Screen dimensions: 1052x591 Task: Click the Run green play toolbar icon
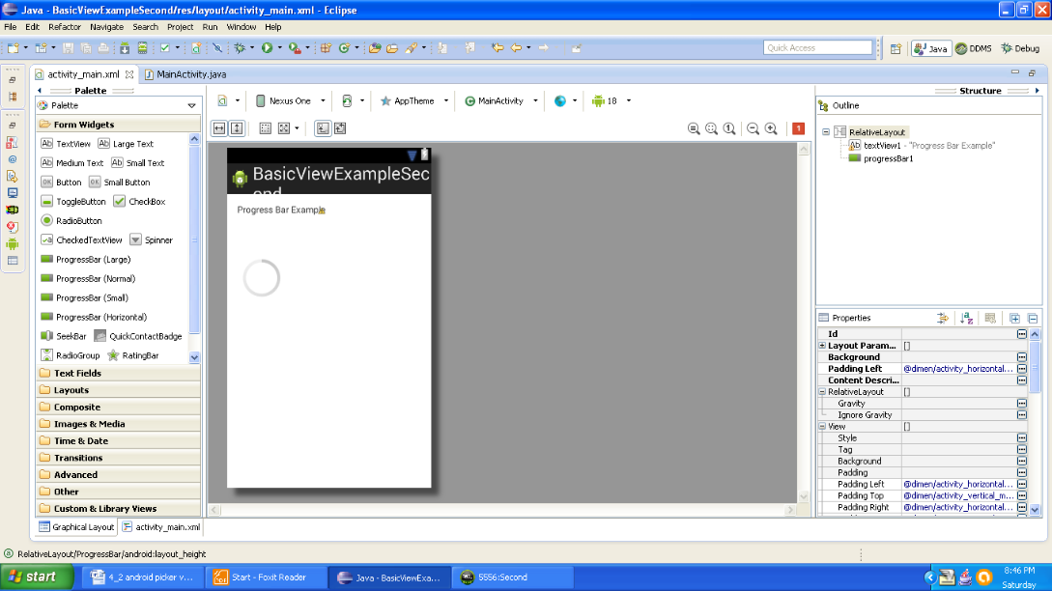(267, 47)
